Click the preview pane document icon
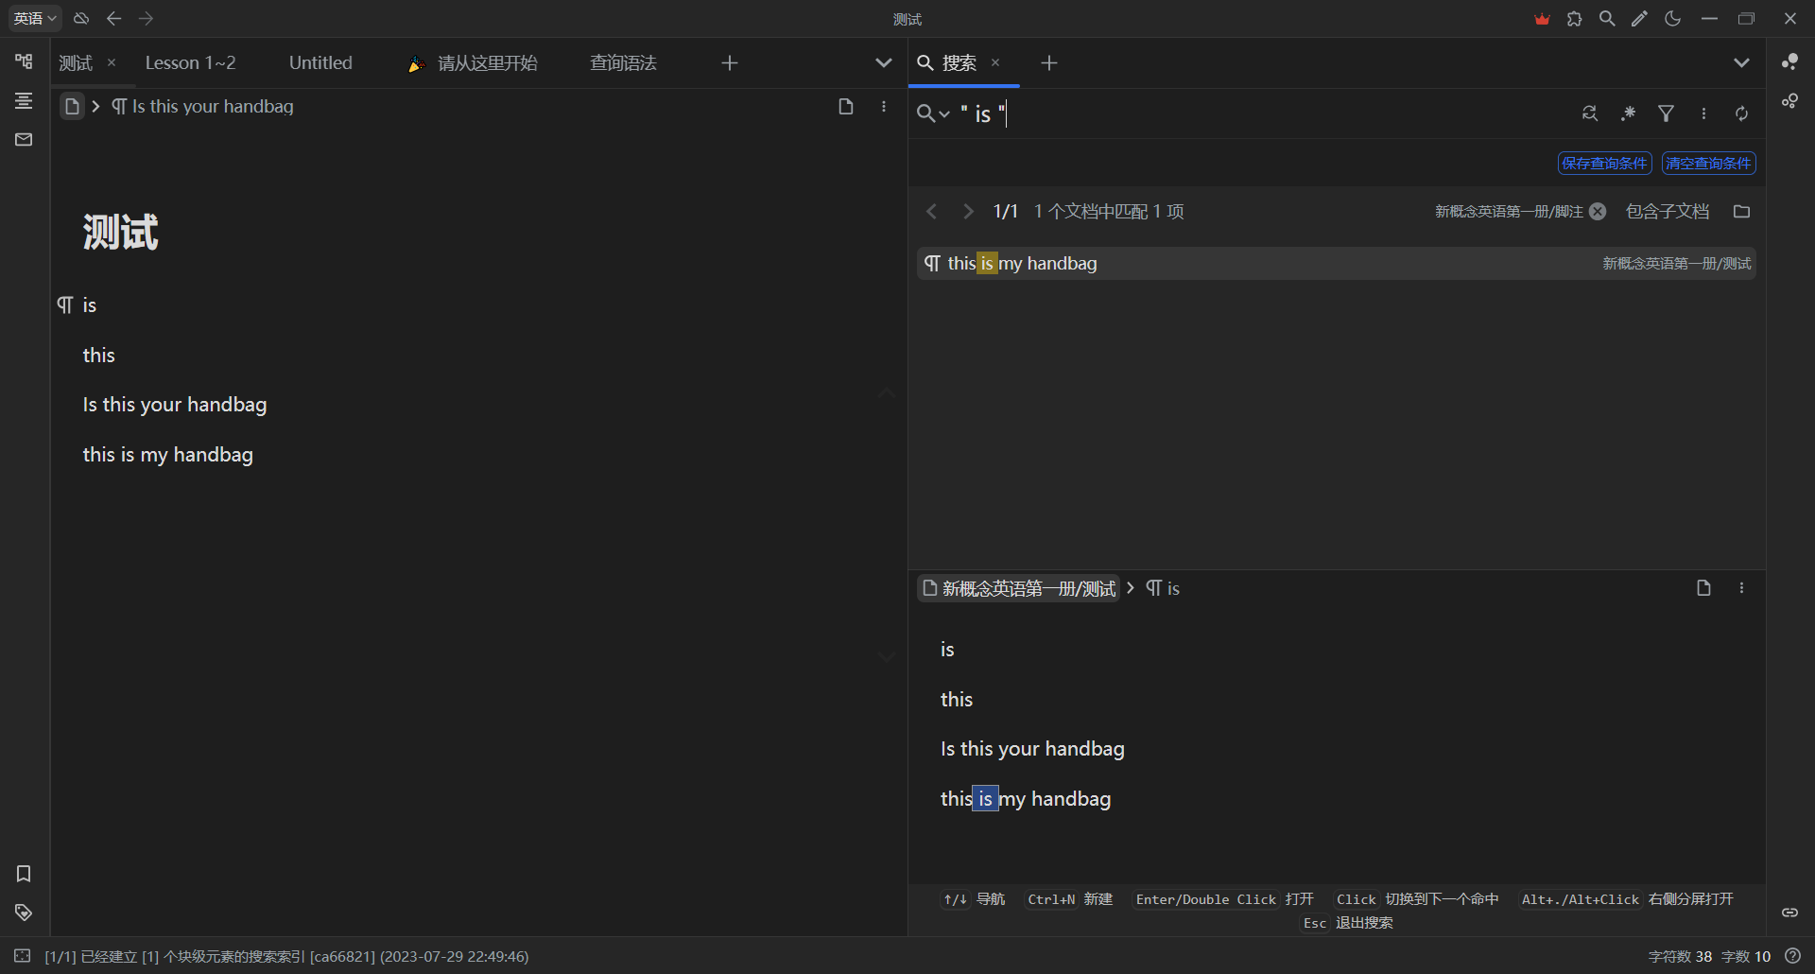Screen dimensions: 1815x974 click(x=1703, y=588)
